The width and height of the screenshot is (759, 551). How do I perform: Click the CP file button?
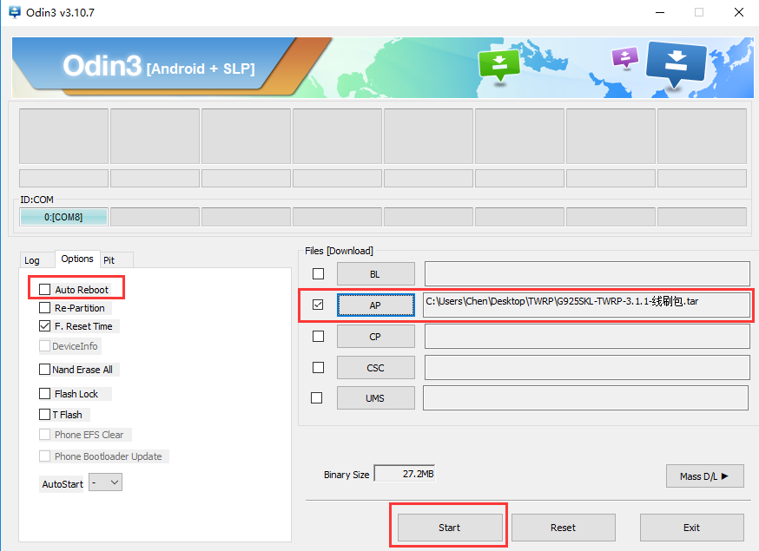(376, 337)
